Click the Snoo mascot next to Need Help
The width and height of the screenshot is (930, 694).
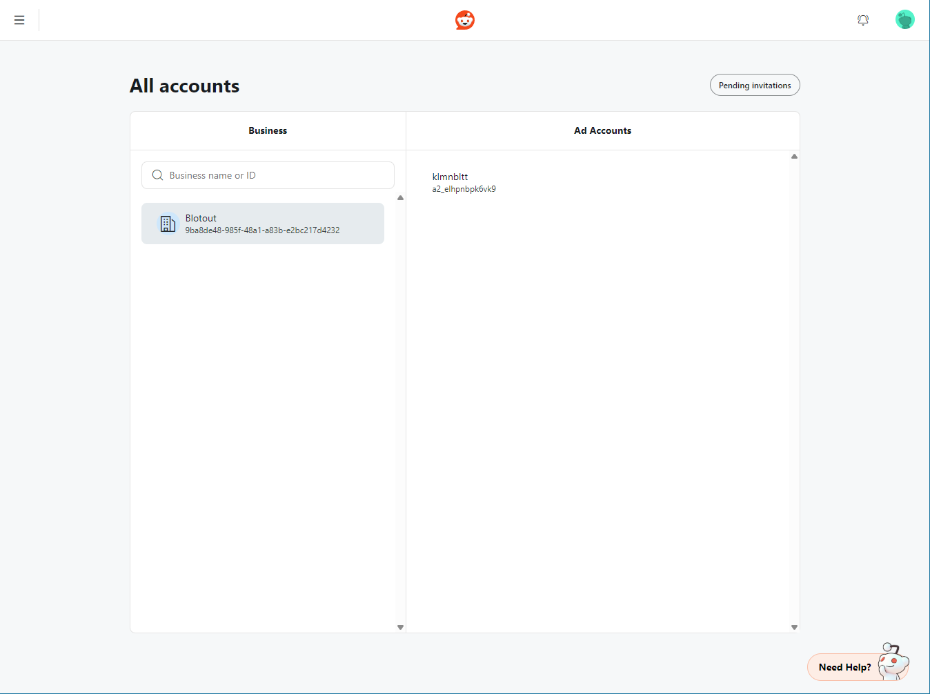coord(894,661)
